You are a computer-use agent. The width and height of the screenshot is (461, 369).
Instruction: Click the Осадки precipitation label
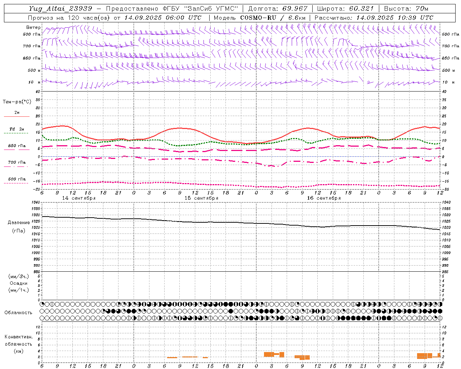click(x=19, y=283)
